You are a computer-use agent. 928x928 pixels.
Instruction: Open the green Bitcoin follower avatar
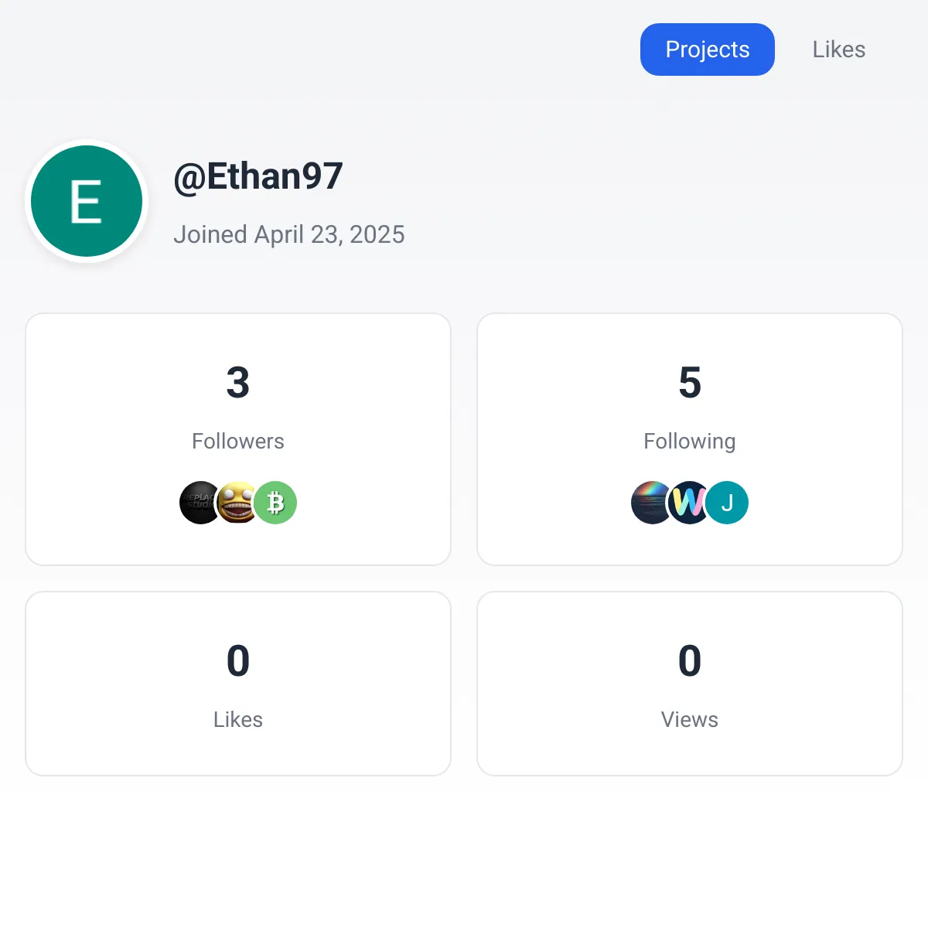[x=275, y=503]
